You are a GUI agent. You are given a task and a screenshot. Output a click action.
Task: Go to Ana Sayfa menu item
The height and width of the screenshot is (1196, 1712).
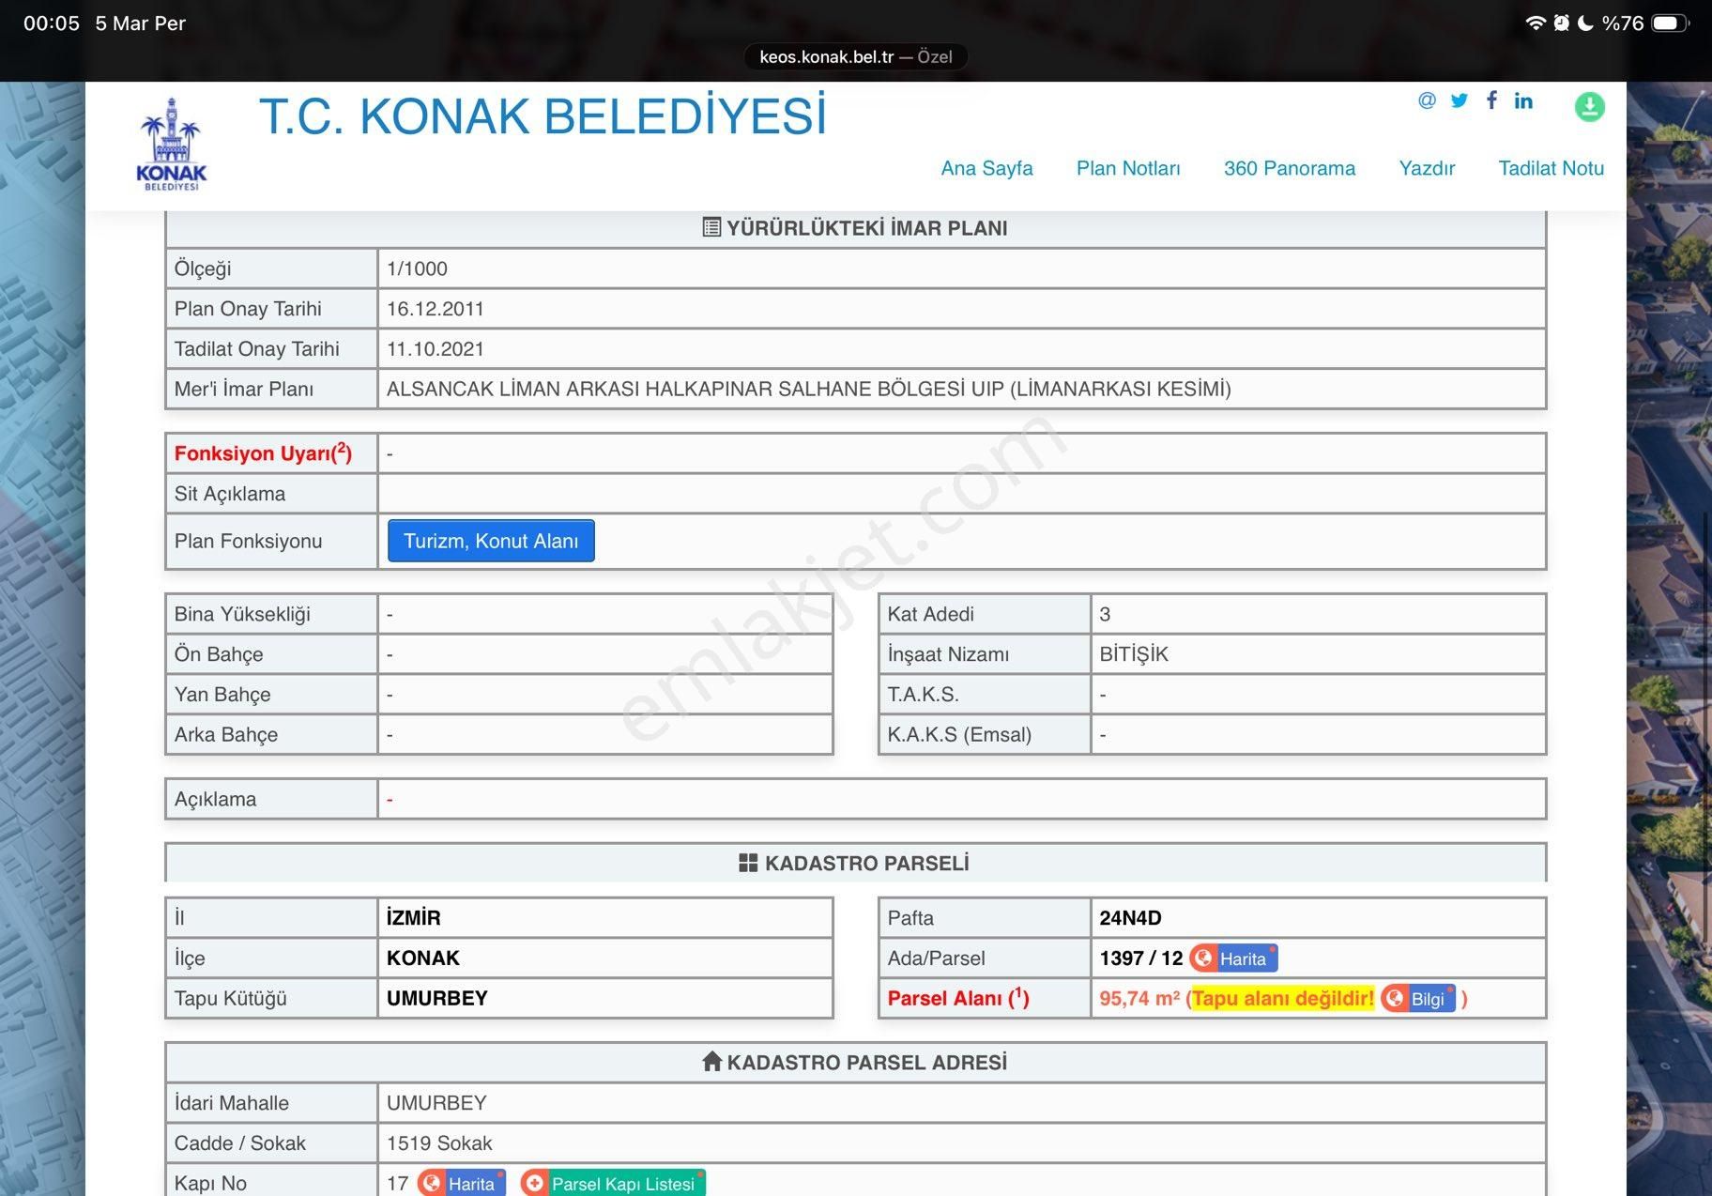click(x=986, y=168)
